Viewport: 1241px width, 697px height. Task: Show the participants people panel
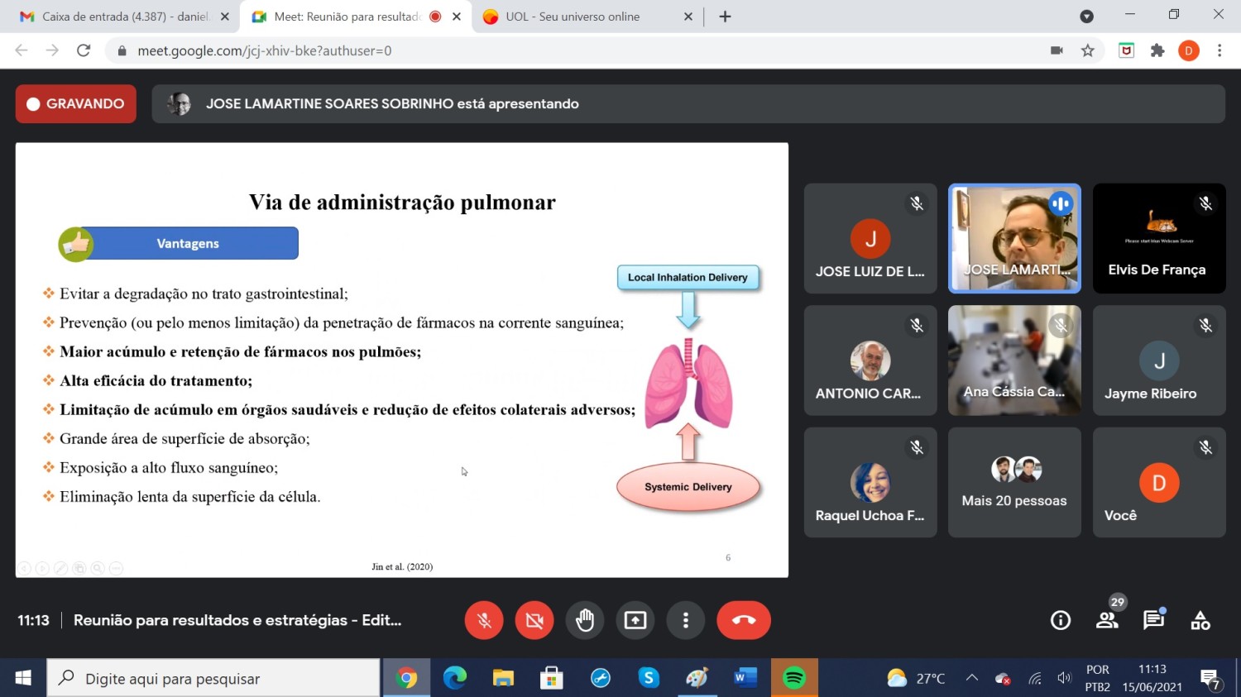pos(1106,620)
